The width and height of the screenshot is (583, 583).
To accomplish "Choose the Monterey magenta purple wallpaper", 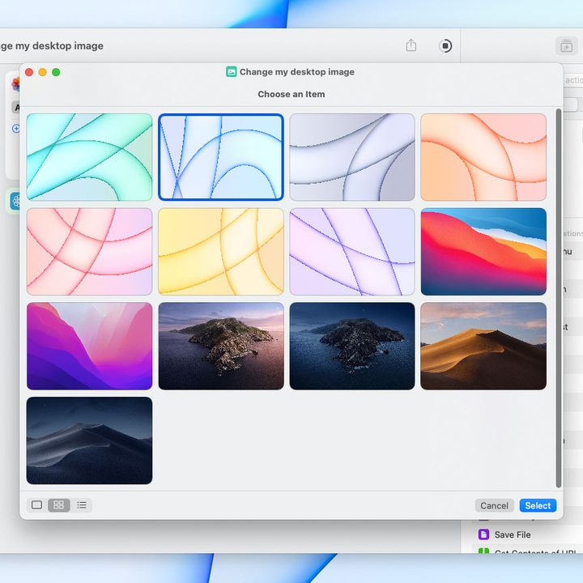I will tap(89, 346).
